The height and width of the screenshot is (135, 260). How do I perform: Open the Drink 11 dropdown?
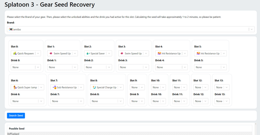coord(180,101)
